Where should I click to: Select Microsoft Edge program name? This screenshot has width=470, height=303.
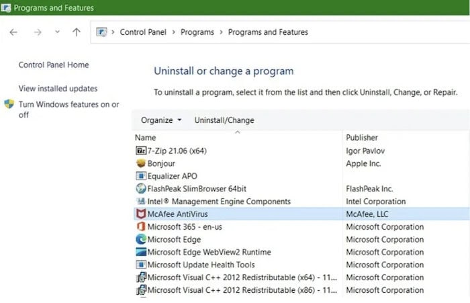pyautogui.click(x=174, y=239)
